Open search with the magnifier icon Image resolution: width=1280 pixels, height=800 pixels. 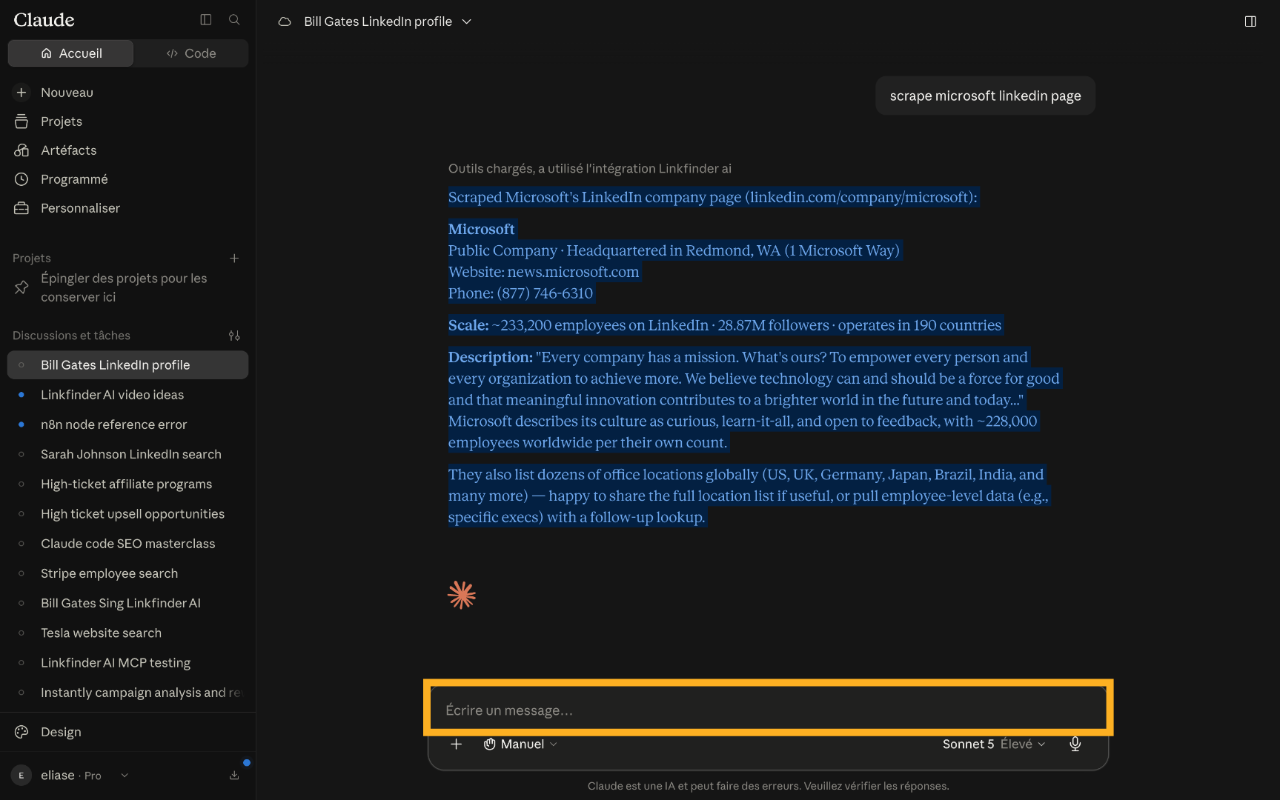(234, 20)
